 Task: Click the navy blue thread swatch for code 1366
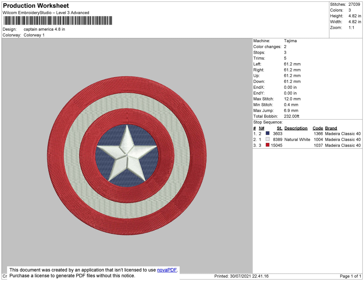click(268, 133)
